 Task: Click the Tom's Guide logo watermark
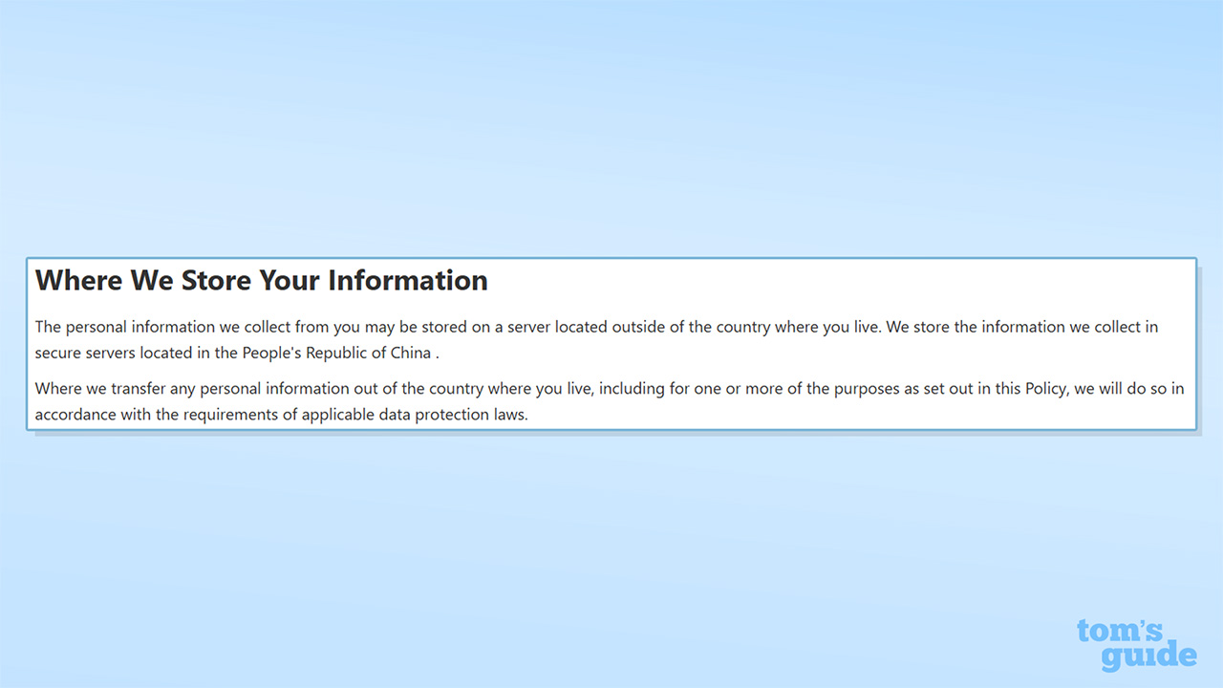(x=1135, y=645)
